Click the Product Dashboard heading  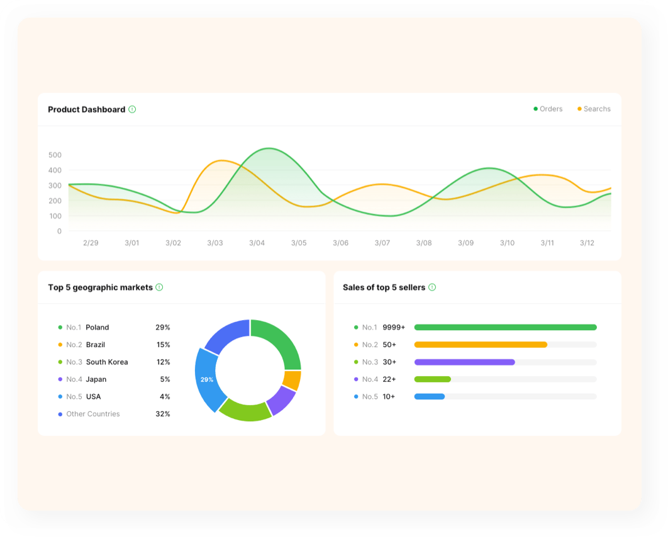click(86, 109)
